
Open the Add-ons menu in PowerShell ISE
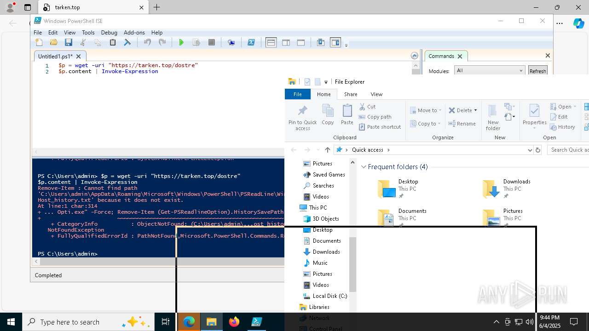(134, 33)
